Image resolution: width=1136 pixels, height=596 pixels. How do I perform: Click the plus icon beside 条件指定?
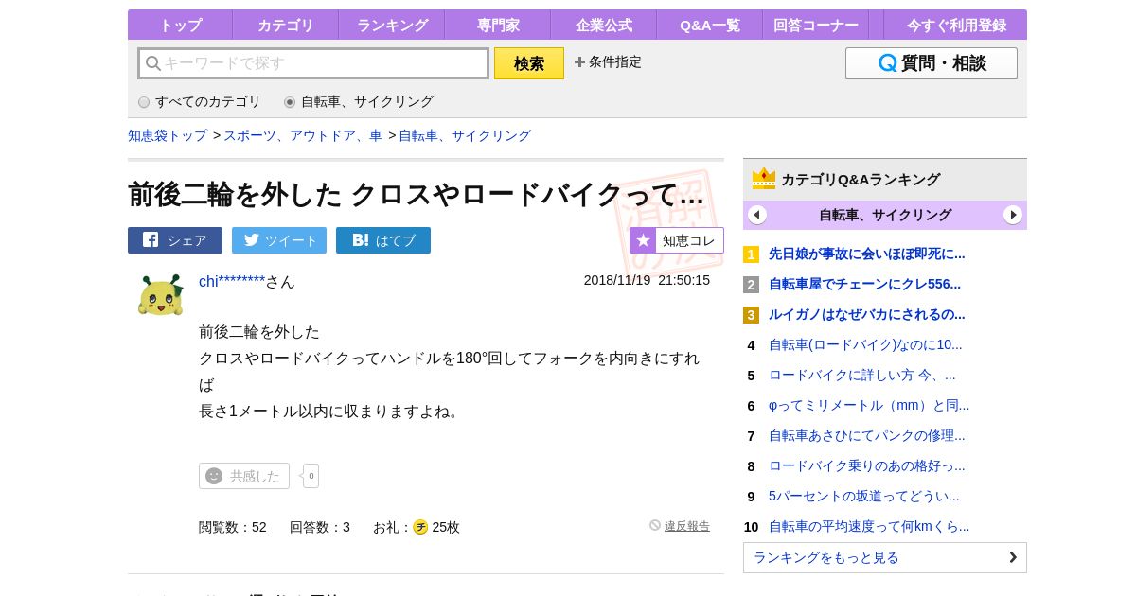click(x=579, y=61)
